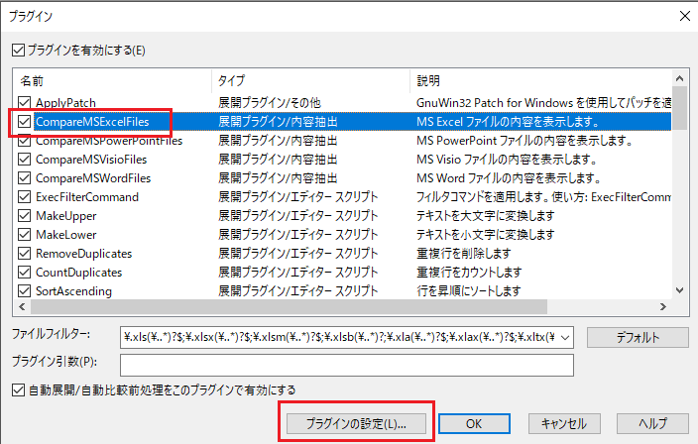The height and width of the screenshot is (444, 698).
Task: Click the vertical scrollbar down arrow
Action: [x=679, y=290]
